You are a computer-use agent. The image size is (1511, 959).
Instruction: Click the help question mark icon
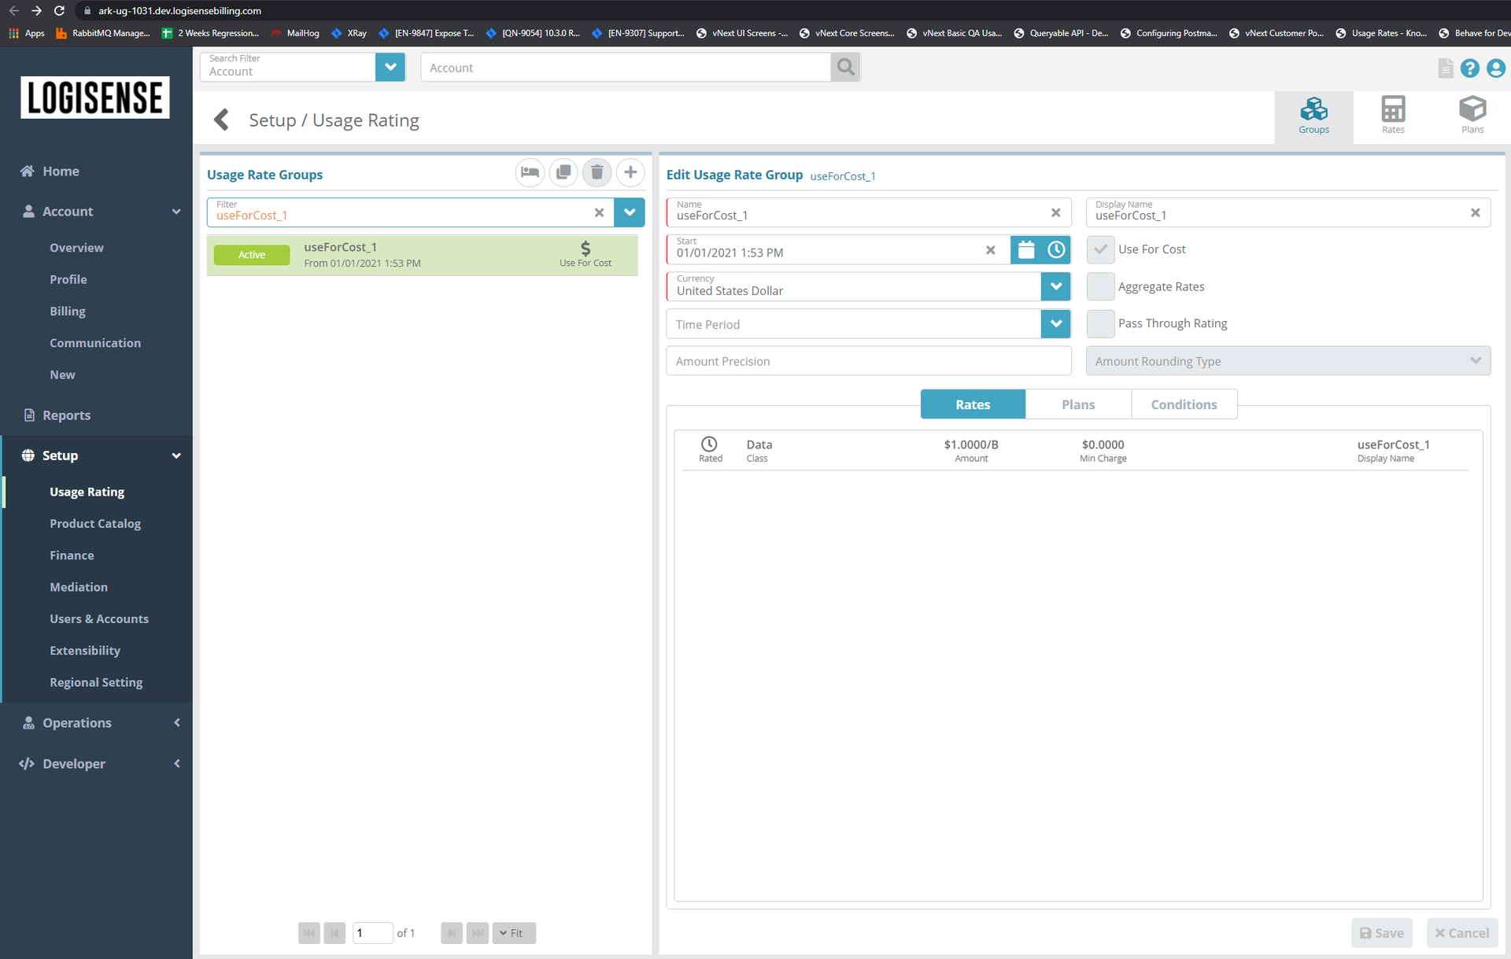click(x=1469, y=68)
